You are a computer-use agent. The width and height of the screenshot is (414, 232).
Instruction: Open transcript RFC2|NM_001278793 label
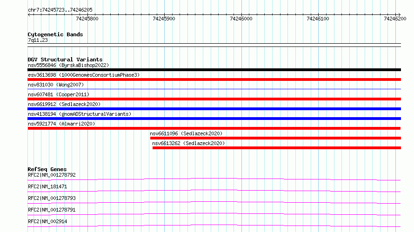[52, 198]
